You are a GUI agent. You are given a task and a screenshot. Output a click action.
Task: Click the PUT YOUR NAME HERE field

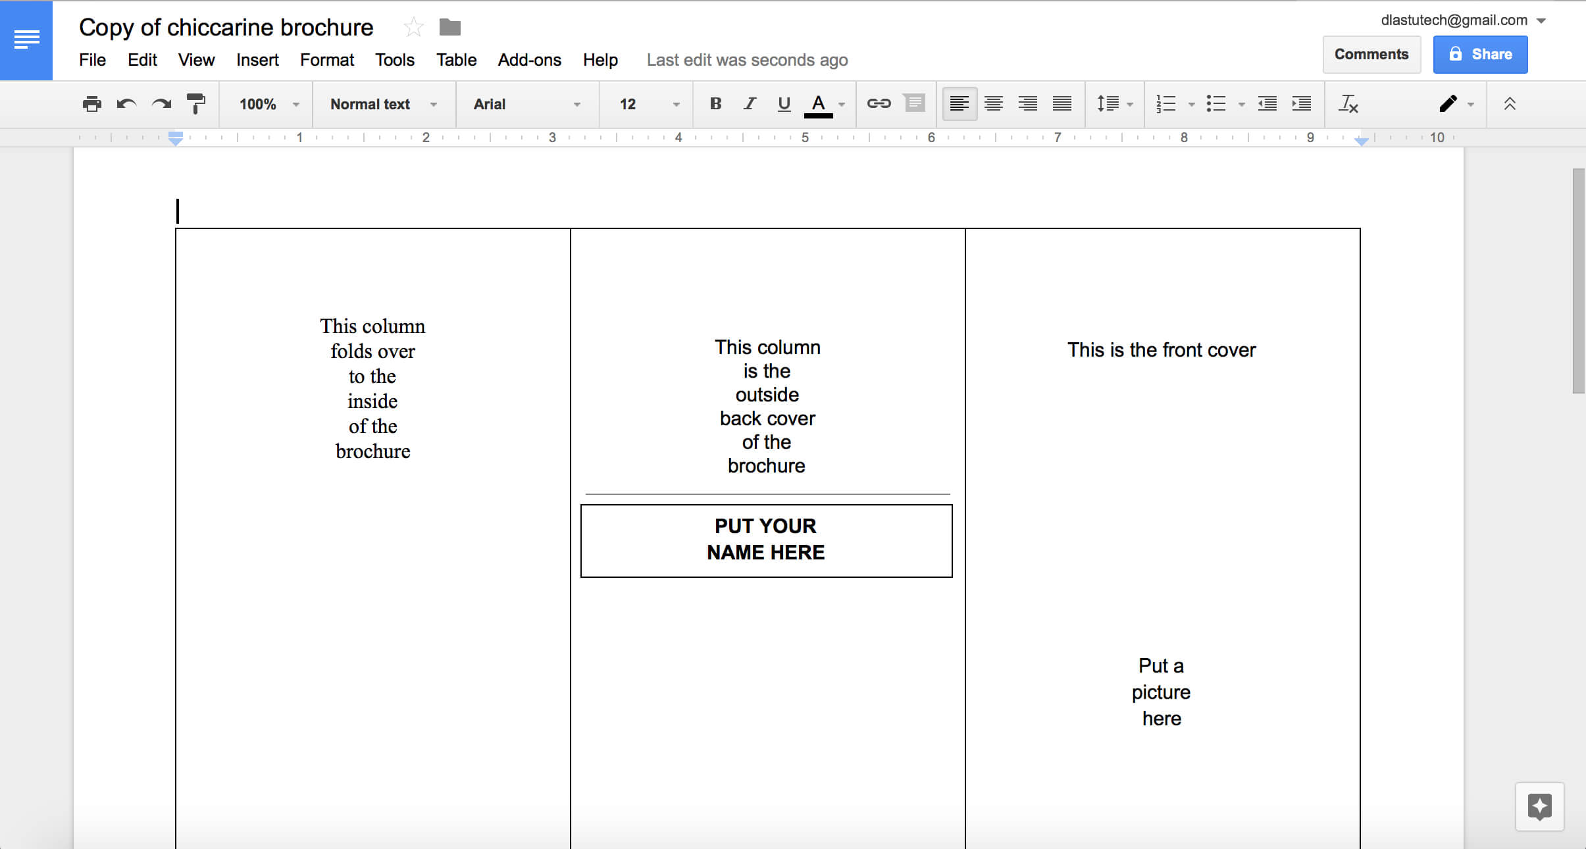click(767, 540)
